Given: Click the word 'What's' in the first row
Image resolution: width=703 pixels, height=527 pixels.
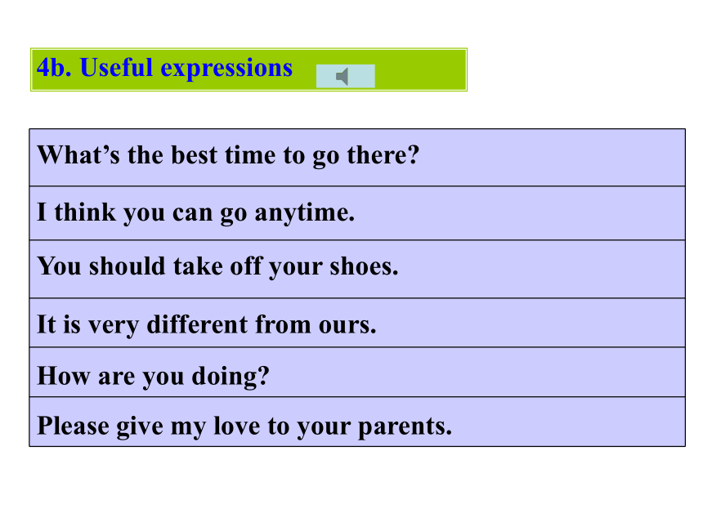Looking at the screenshot, I should coord(78,154).
